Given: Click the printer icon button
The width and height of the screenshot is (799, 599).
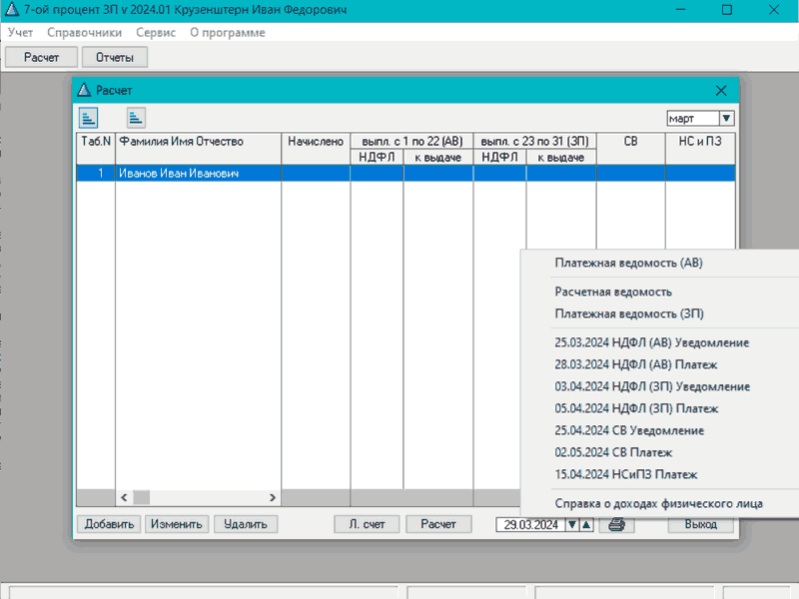Looking at the screenshot, I should click(616, 524).
